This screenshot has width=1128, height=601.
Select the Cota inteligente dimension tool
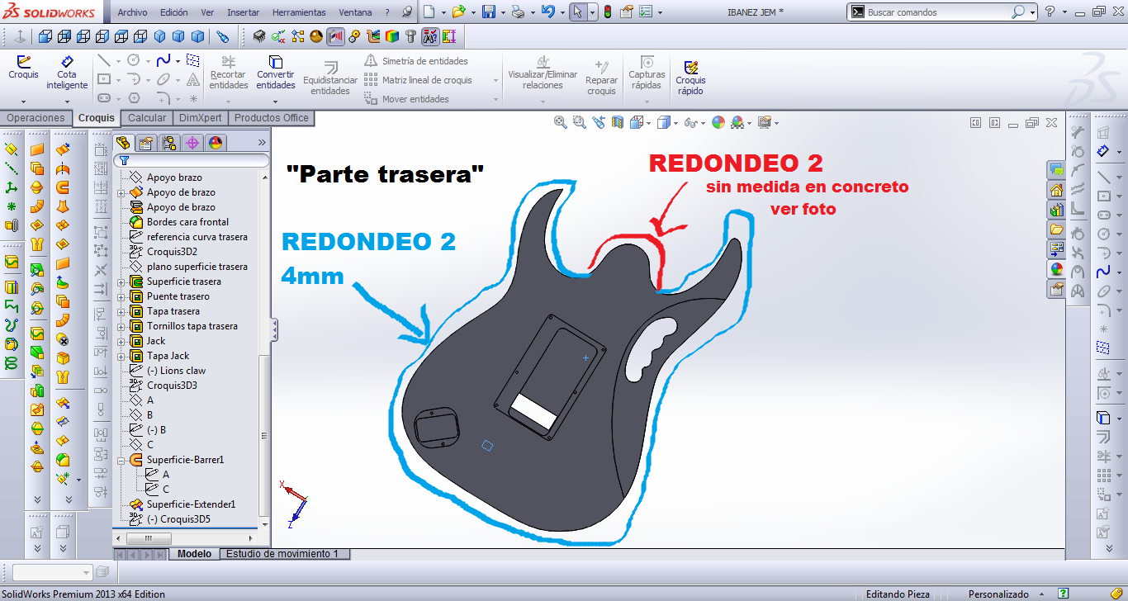point(67,73)
